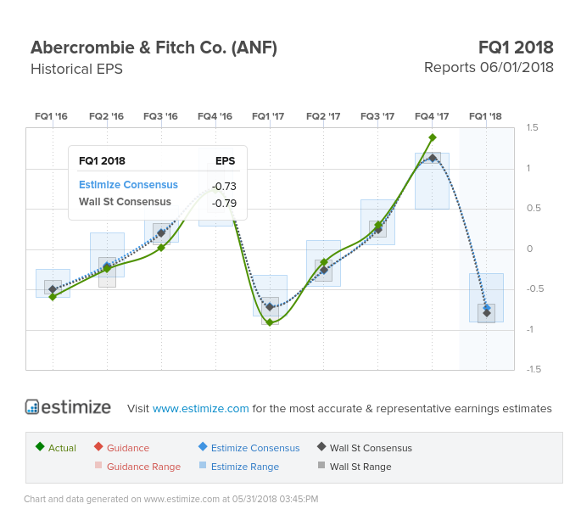Image resolution: width=581 pixels, height=526 pixels.
Task: Toggle Estimize Consensus legend entry
Action: [x=249, y=448]
